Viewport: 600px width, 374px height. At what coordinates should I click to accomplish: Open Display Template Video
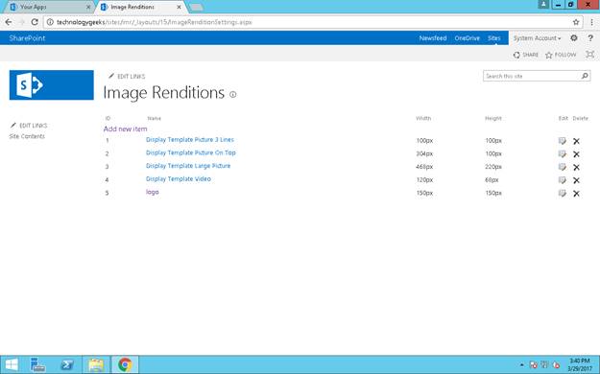tap(179, 178)
